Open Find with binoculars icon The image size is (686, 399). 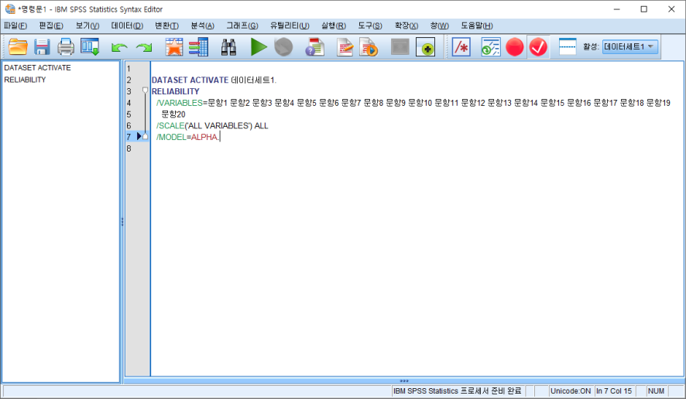click(x=228, y=46)
